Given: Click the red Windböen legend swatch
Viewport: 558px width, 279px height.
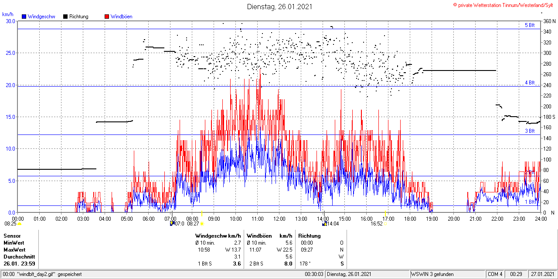Looking at the screenshot, I should [107, 17].
